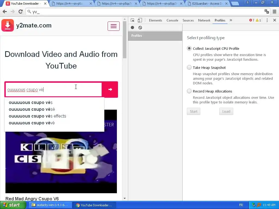The width and height of the screenshot is (279, 209).
Task: Click the yellow warning count indicator
Action: (258, 20)
